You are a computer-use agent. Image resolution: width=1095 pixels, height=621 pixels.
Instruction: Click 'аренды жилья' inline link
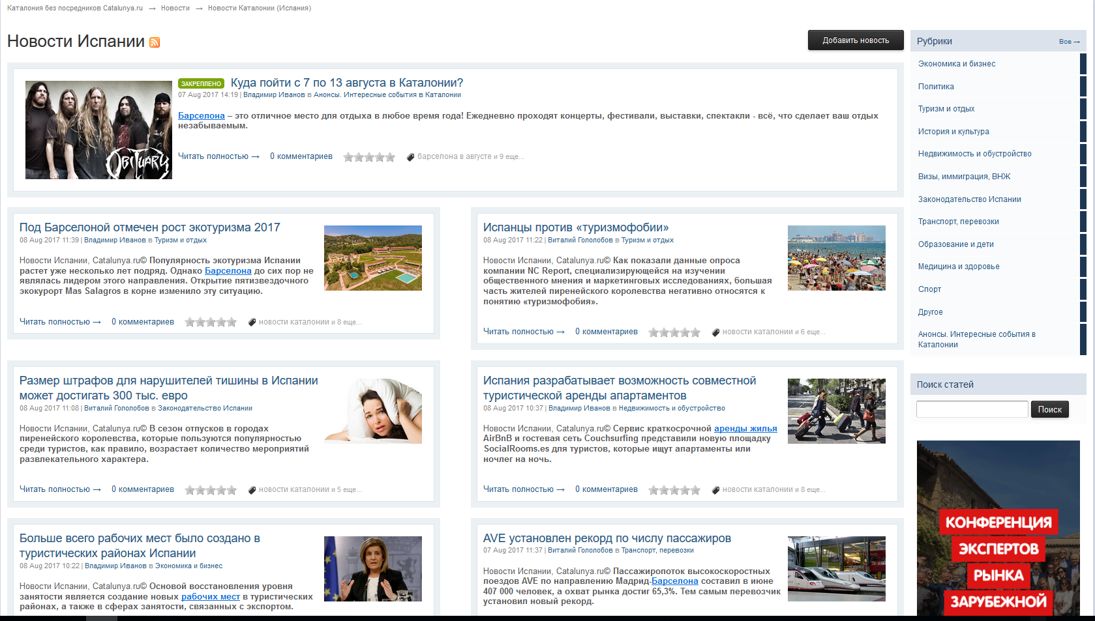[x=745, y=429]
